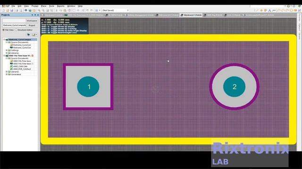Click the Redo arrow toolbar icon

point(92,10)
